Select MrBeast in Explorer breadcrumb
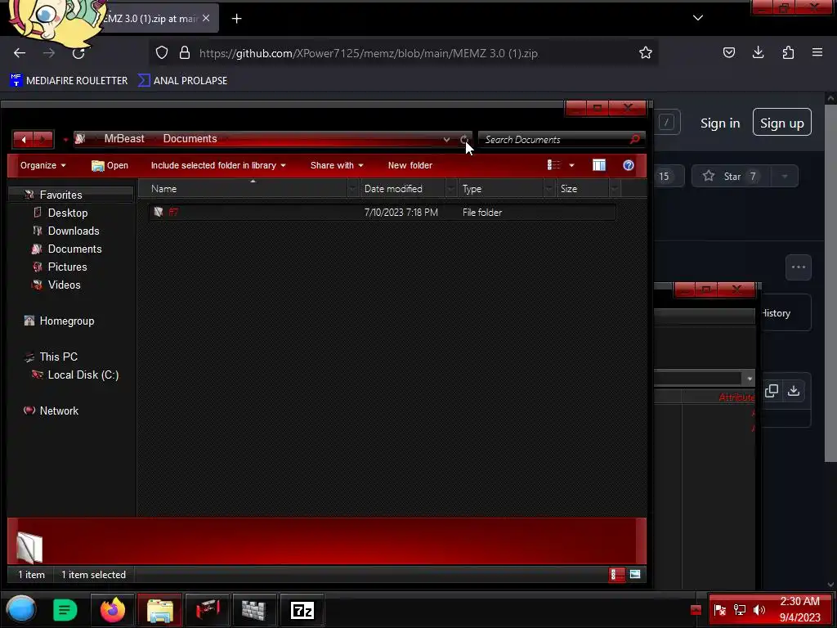837x628 pixels. 124,138
